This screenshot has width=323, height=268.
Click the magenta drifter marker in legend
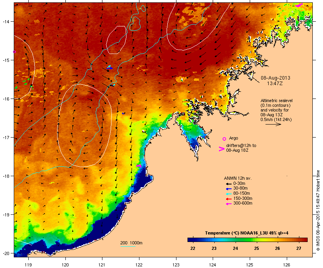(221, 149)
